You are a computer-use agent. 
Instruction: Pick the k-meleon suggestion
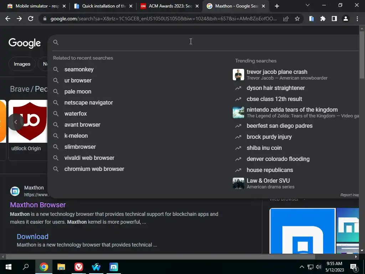76,136
